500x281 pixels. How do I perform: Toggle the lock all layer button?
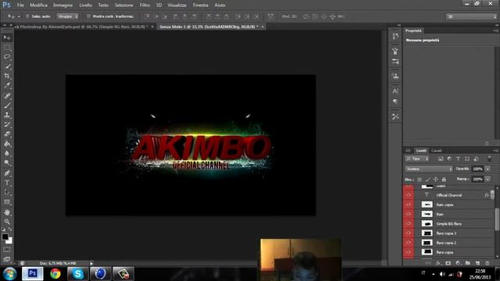(x=444, y=180)
